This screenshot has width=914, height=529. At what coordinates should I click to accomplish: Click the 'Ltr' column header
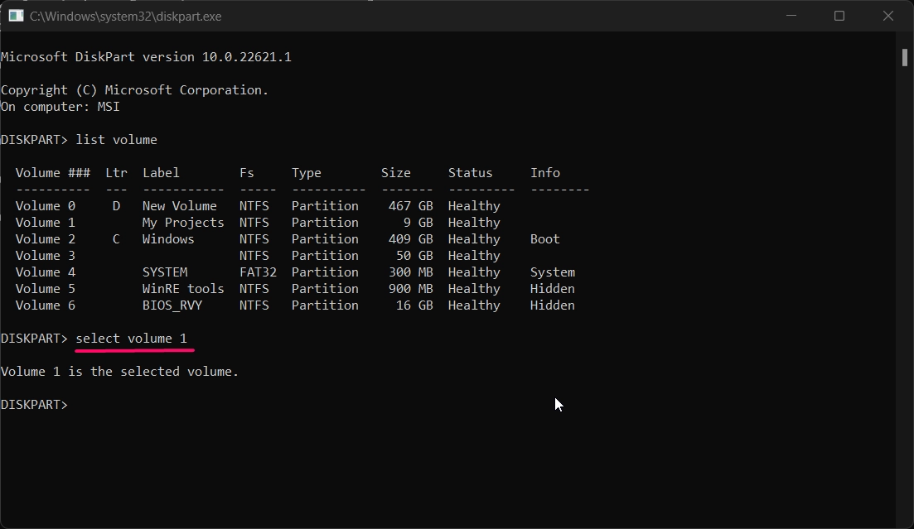pyautogui.click(x=116, y=173)
